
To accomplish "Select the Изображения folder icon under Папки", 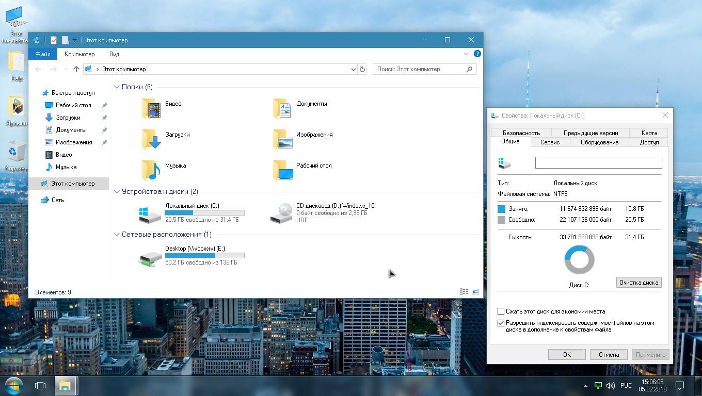I will tap(283, 139).
